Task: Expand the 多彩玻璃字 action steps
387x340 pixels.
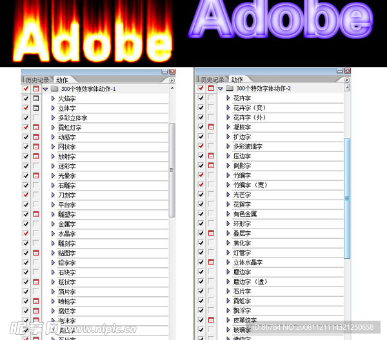Action: point(228,146)
